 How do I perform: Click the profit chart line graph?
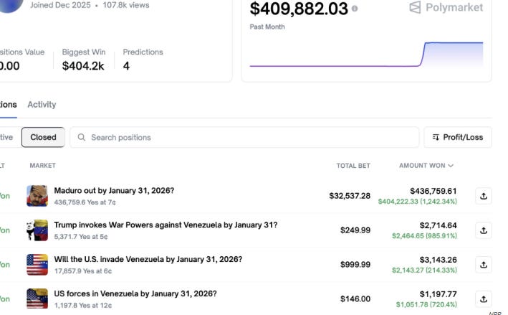[366, 55]
